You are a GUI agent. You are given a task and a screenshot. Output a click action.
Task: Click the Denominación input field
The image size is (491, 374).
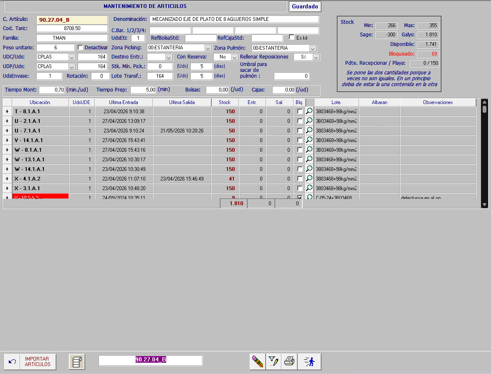pyautogui.click(x=234, y=19)
